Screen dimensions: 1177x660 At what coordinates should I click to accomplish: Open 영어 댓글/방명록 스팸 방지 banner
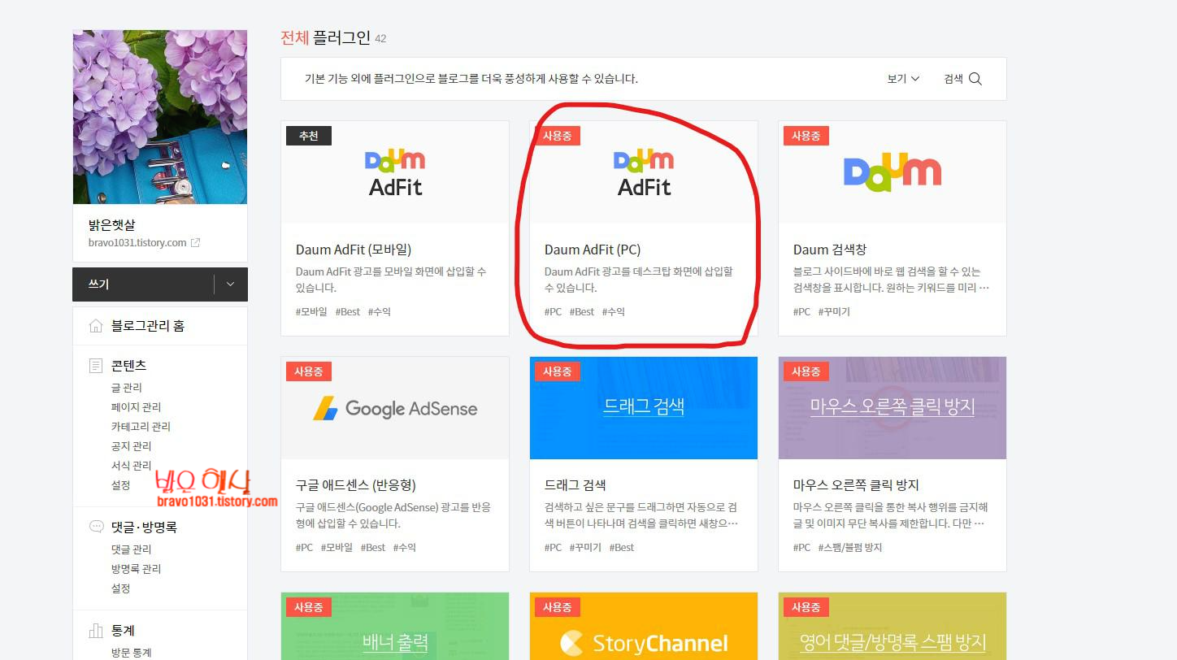[x=893, y=627]
